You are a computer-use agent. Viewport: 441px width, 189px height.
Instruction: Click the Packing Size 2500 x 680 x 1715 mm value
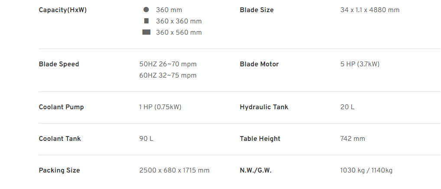(x=175, y=170)
